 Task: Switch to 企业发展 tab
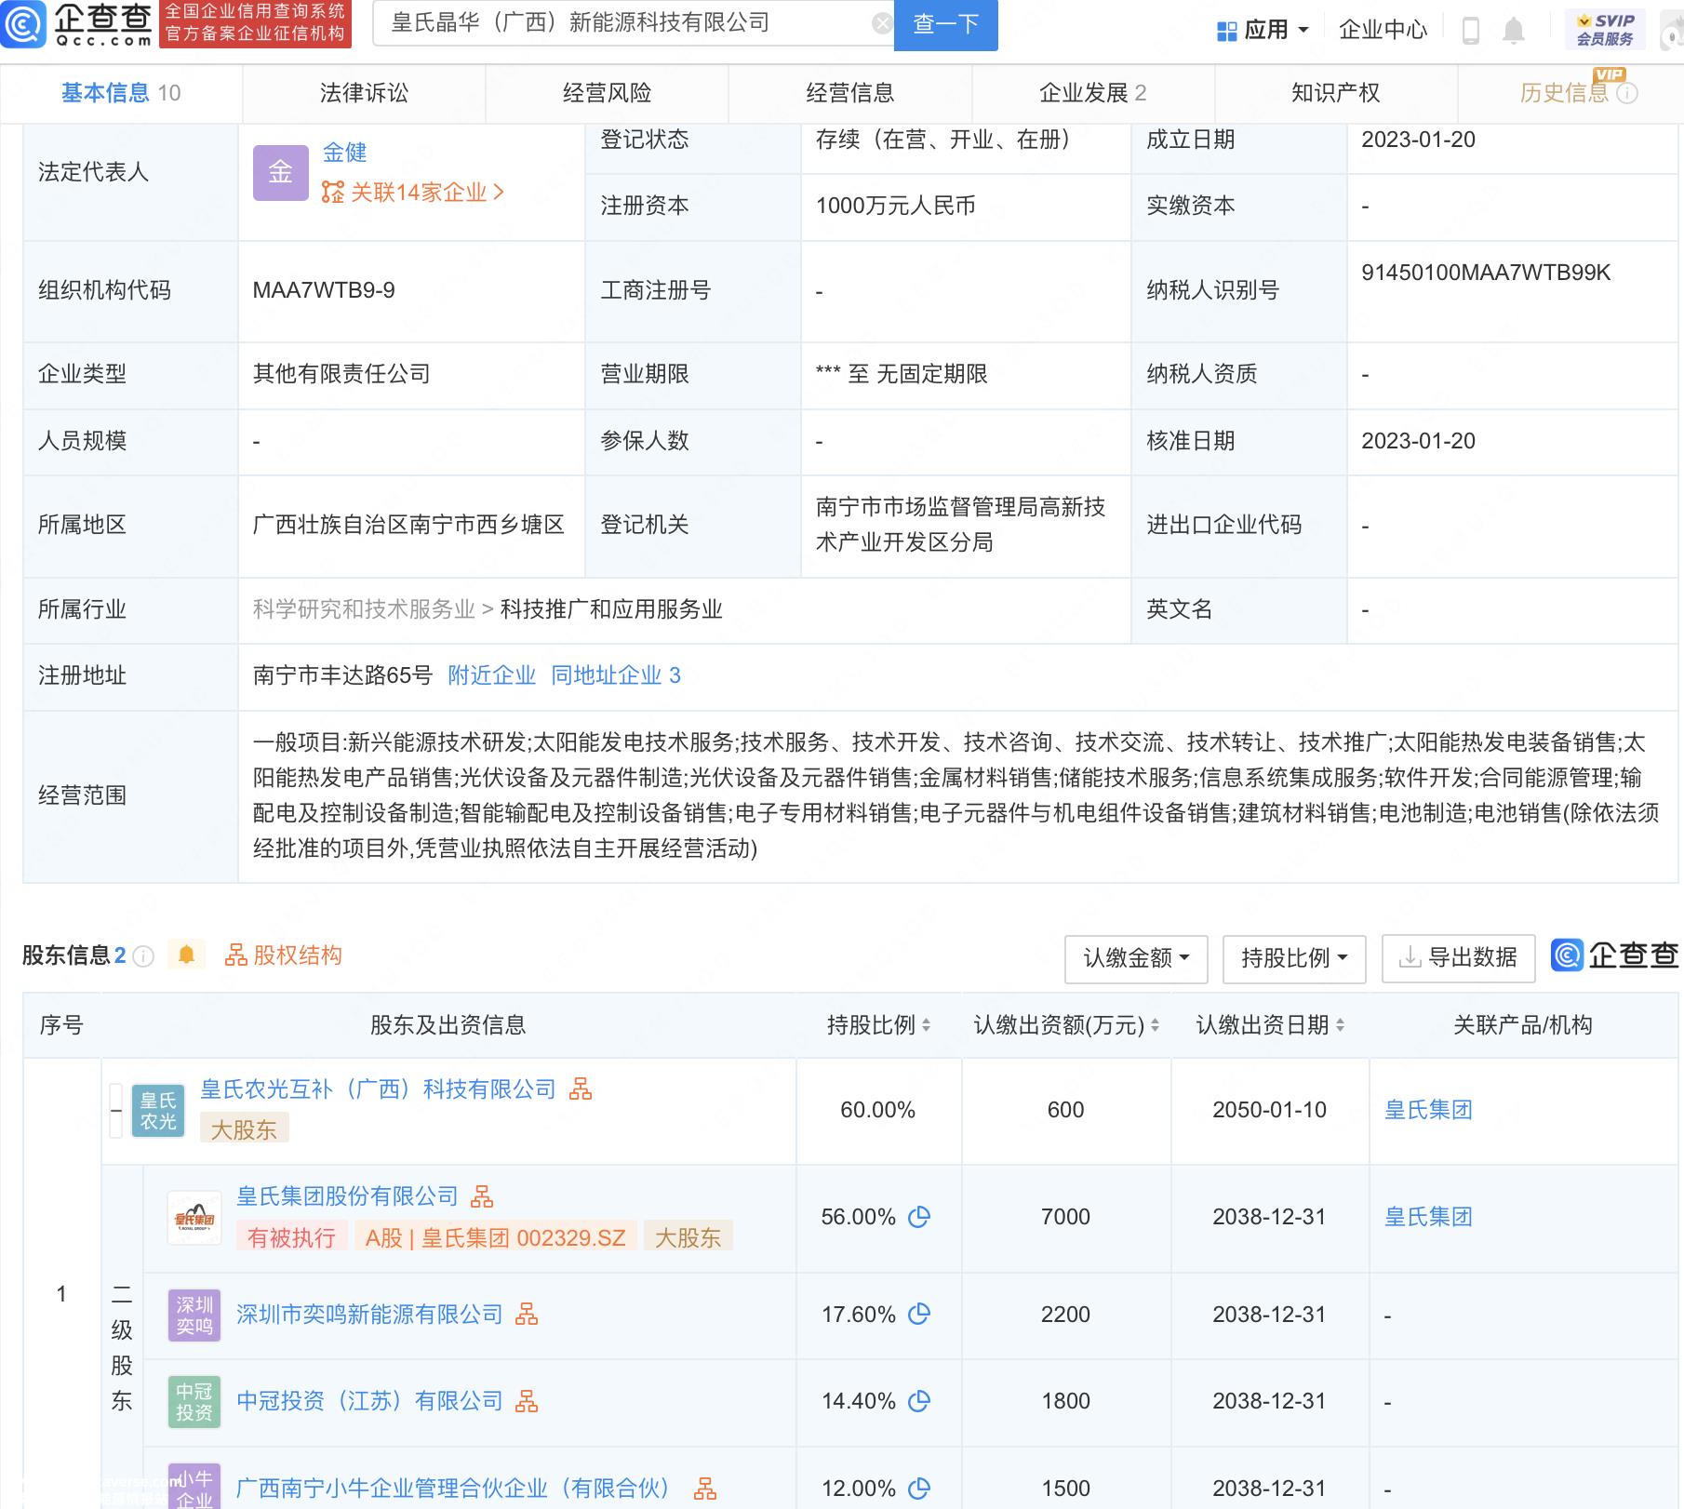point(1092,93)
